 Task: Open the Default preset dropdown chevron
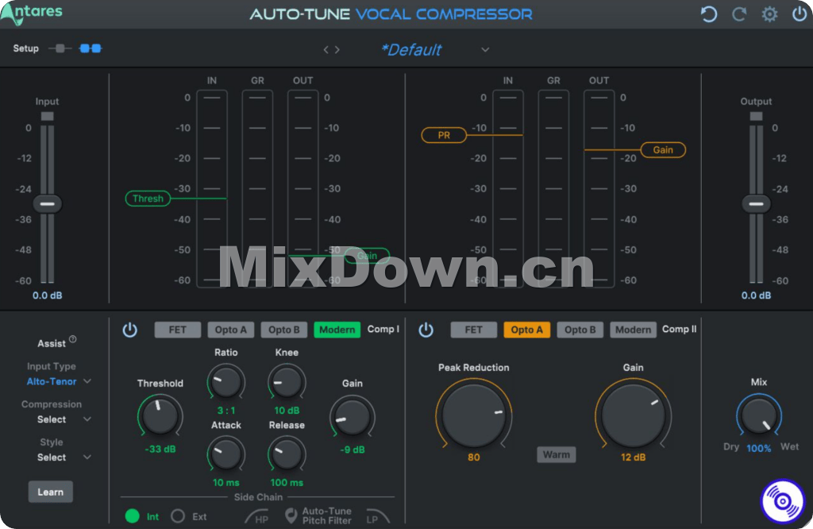click(485, 50)
